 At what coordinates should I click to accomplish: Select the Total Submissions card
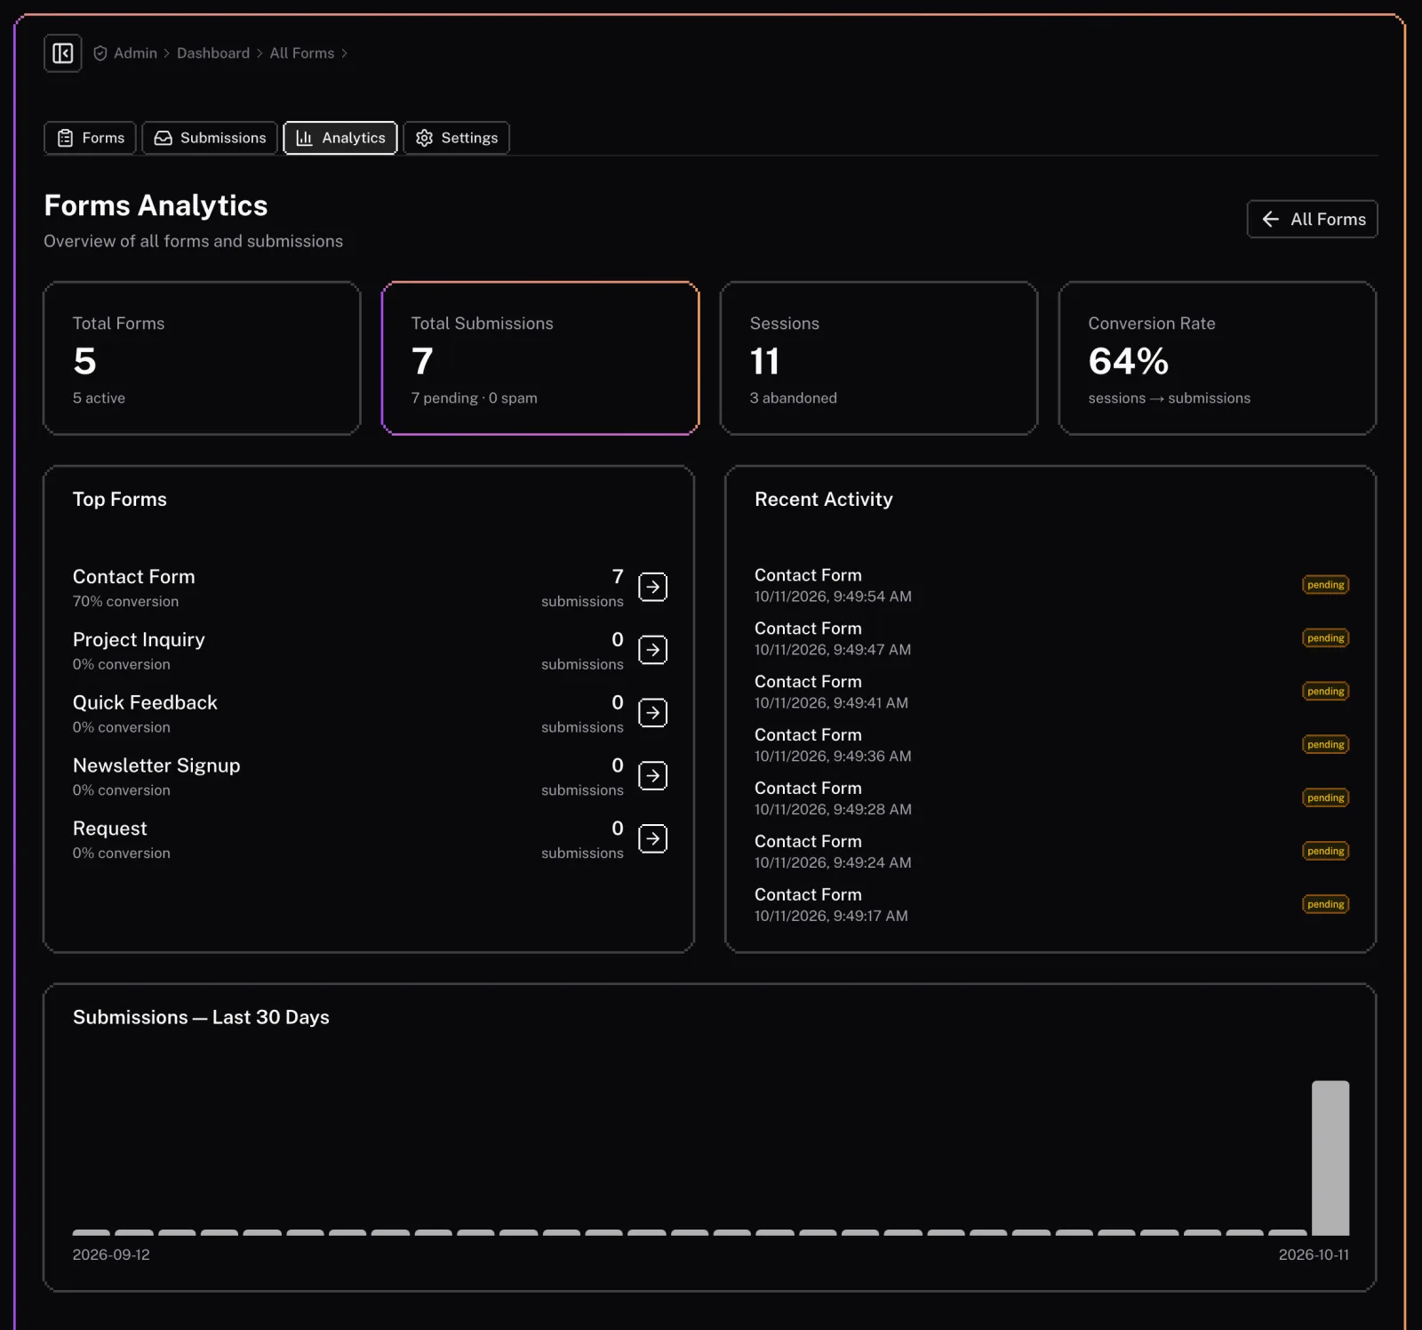[x=540, y=358]
